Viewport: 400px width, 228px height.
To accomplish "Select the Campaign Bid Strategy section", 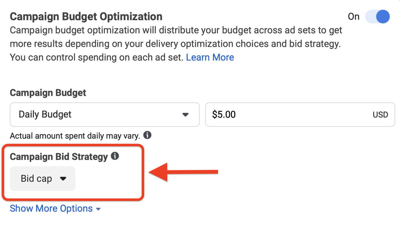I will 59,156.
